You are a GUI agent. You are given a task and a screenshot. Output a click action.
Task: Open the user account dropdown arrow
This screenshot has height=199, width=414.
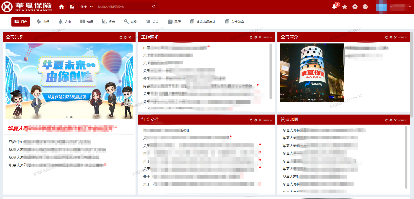pyautogui.click(x=410, y=7)
